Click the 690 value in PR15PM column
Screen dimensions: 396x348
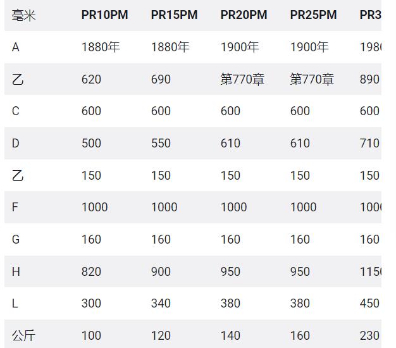click(161, 79)
